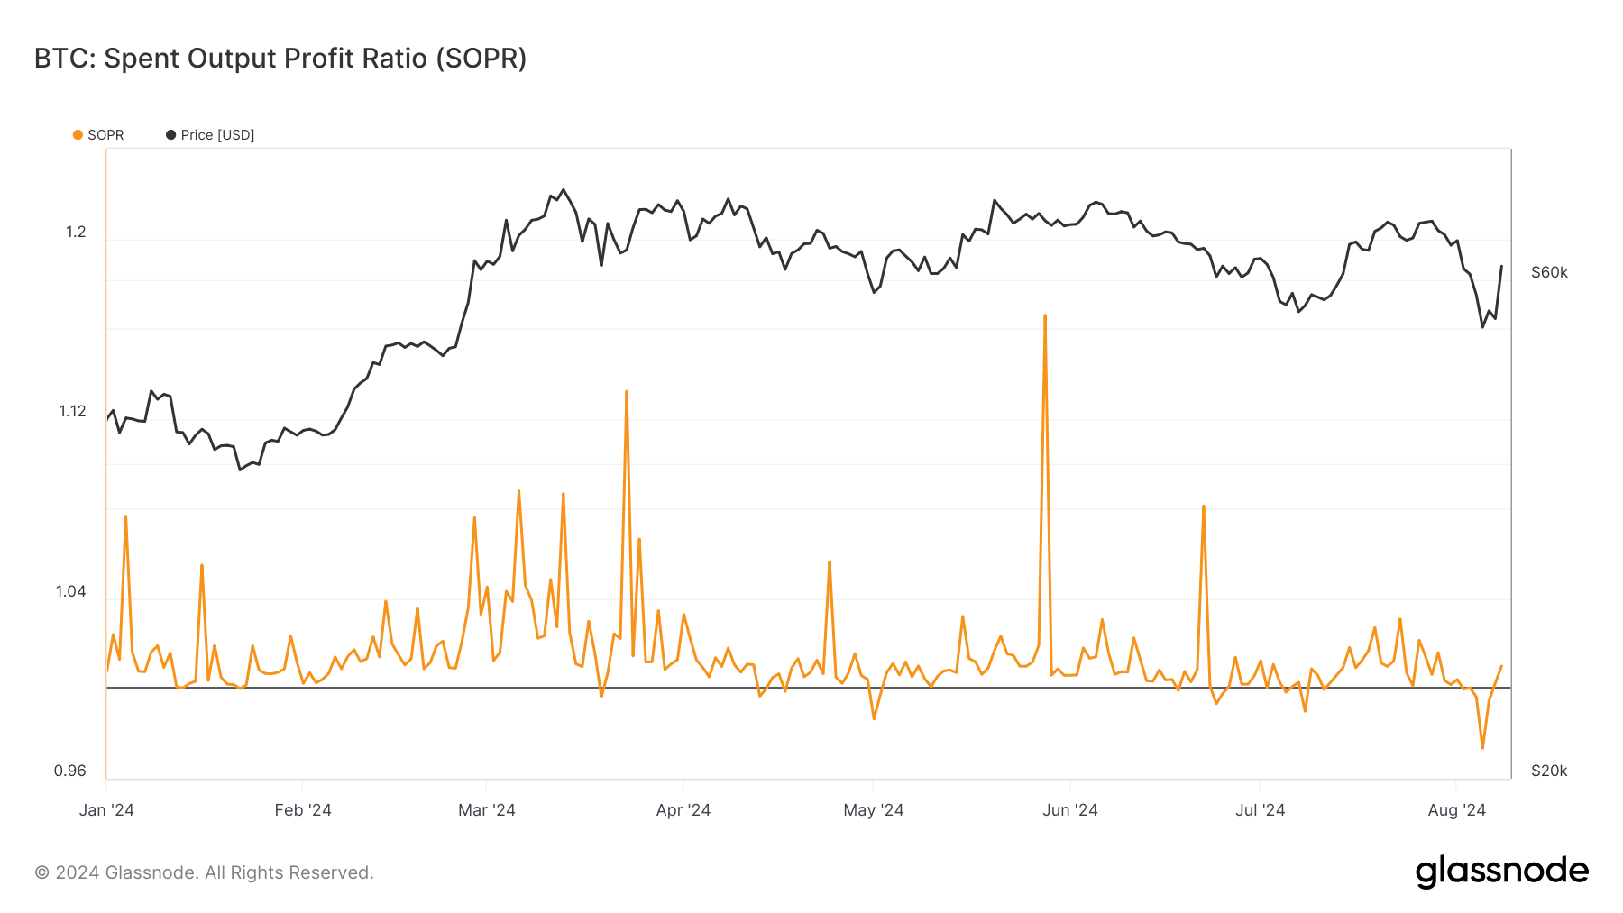The image size is (1623, 913).
Task: Click the chart title BTC: Spent Output Profit Ratio
Action: coord(280,58)
